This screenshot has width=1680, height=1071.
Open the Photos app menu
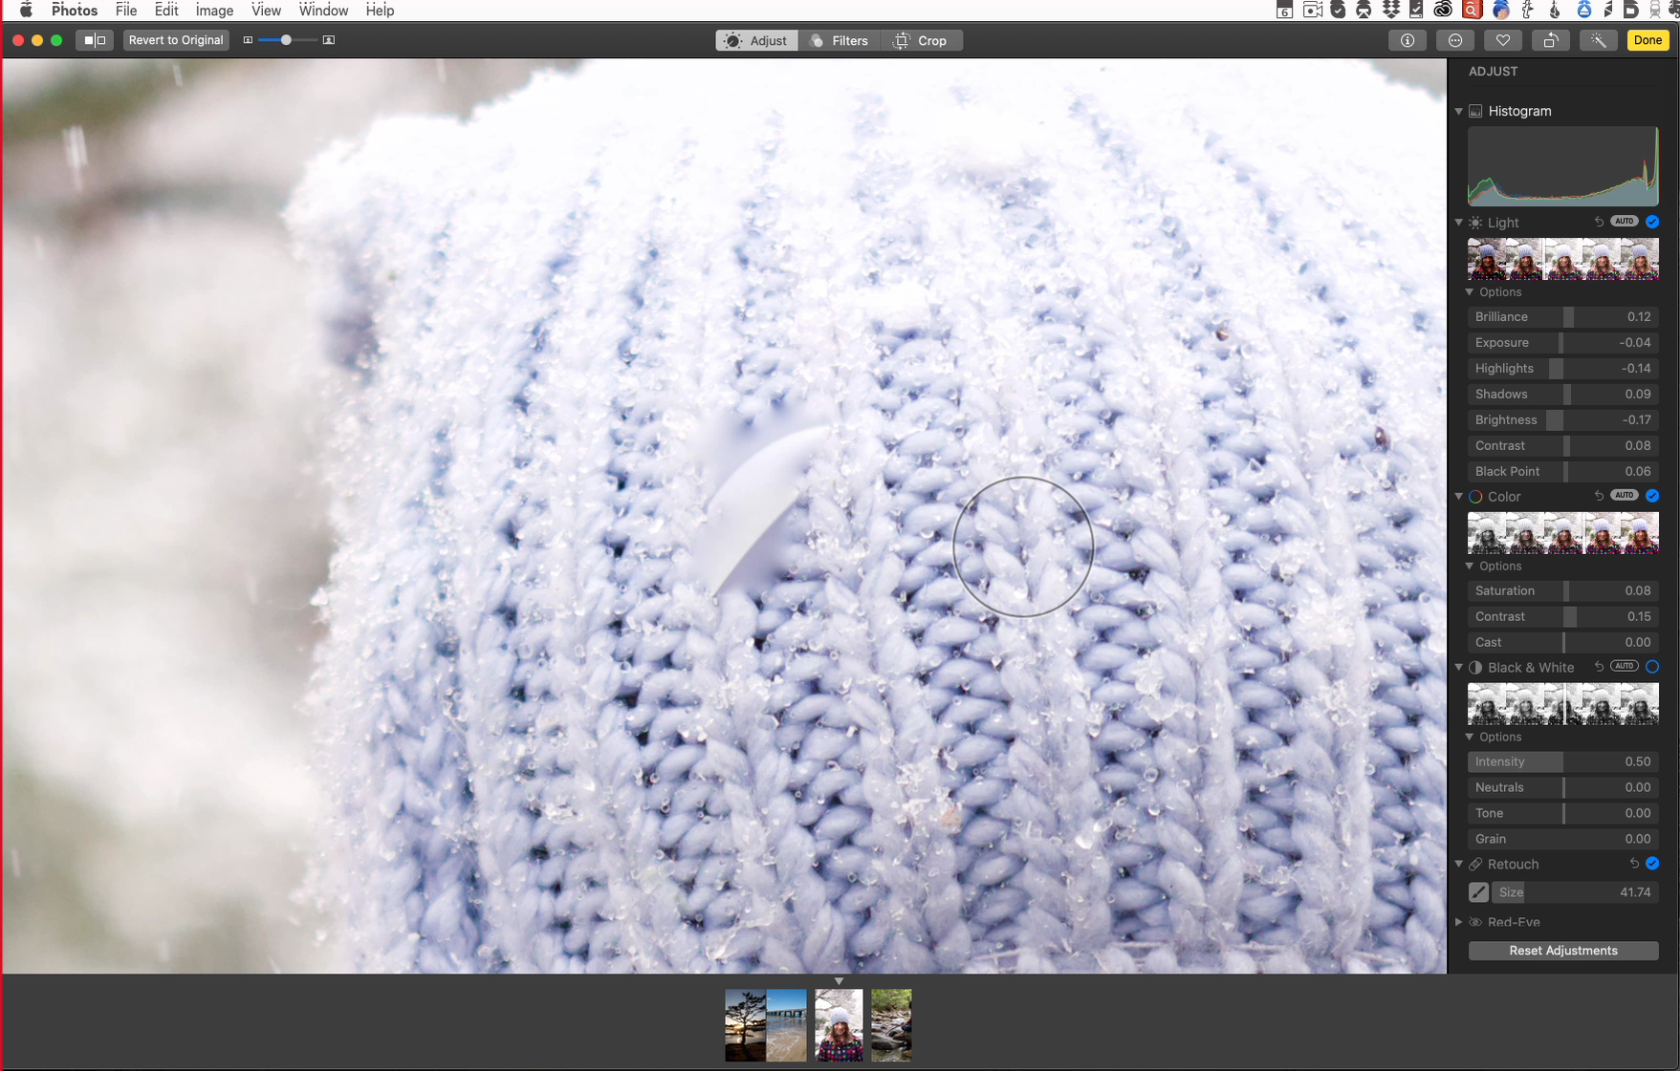click(x=74, y=11)
